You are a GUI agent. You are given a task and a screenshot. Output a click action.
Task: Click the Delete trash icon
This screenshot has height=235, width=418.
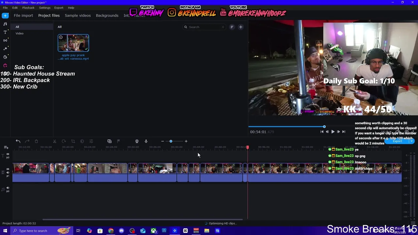(36, 141)
